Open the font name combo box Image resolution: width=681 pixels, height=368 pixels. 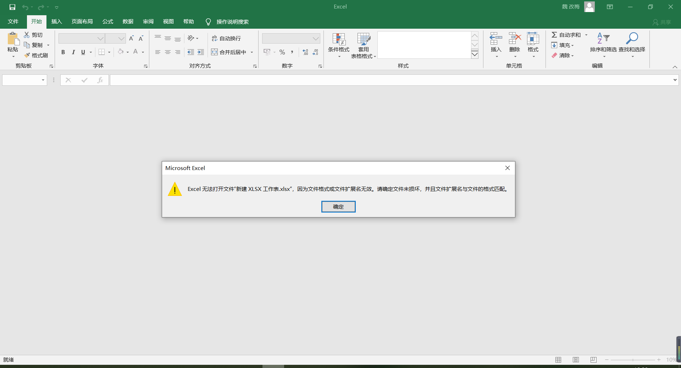pos(82,38)
